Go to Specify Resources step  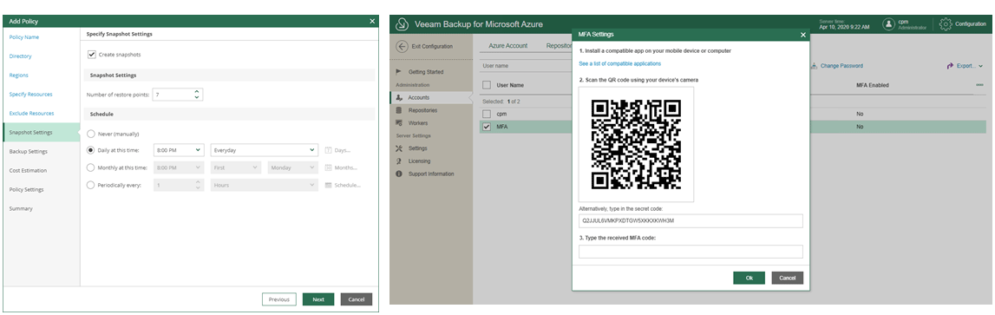[x=30, y=94]
